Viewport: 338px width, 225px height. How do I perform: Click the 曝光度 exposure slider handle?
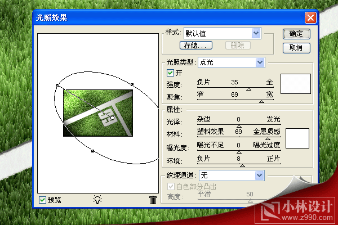[239, 152]
